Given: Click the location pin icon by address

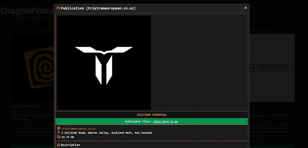Looking at the screenshot, I should click(x=58, y=133).
